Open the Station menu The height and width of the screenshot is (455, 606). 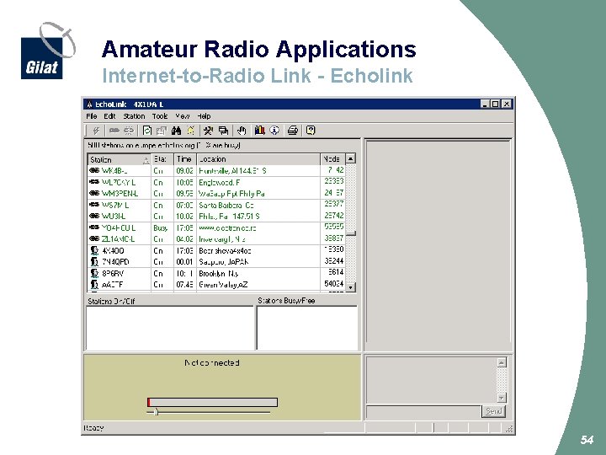(134, 116)
